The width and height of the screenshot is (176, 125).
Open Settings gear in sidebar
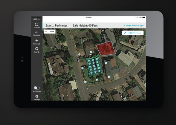point(37,97)
